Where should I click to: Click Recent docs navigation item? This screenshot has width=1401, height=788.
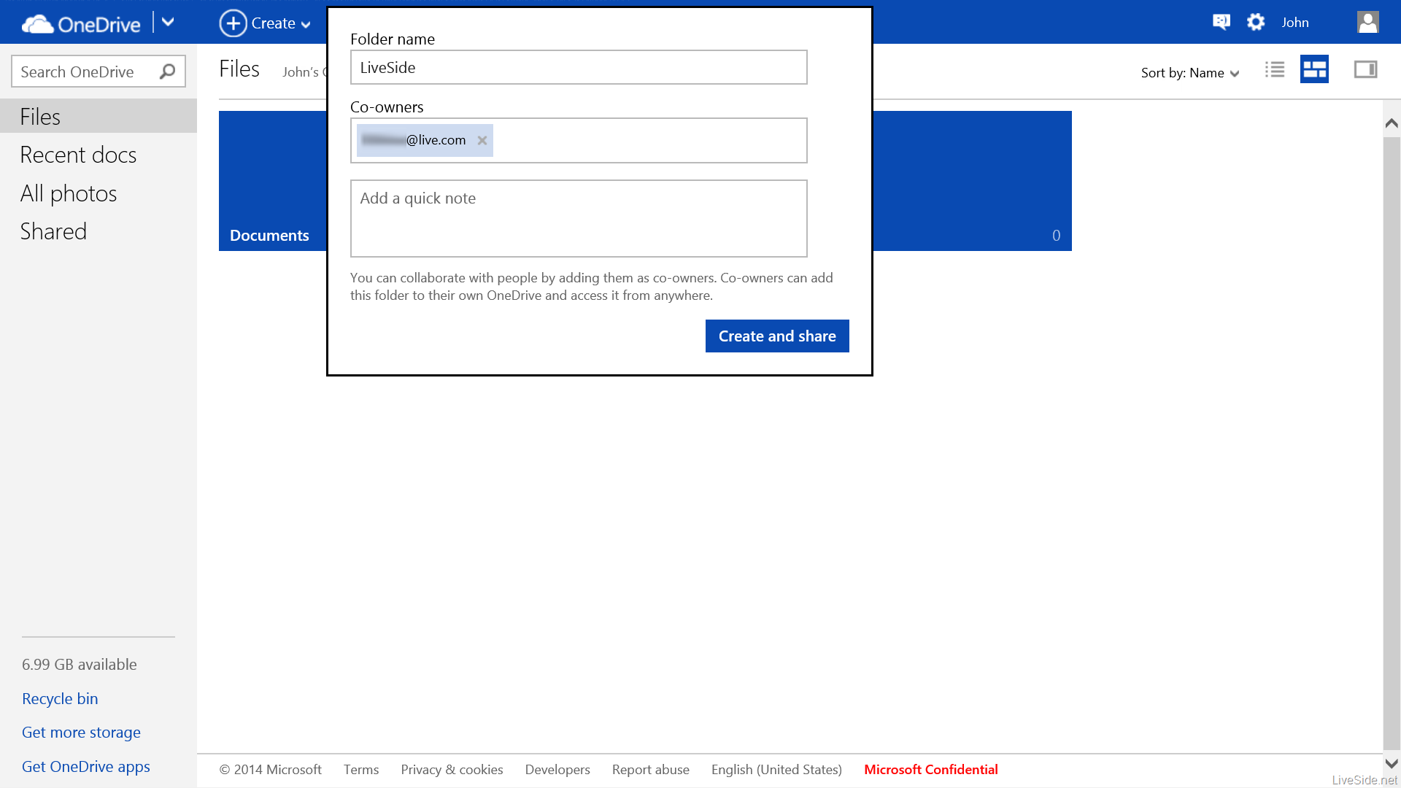click(x=76, y=153)
